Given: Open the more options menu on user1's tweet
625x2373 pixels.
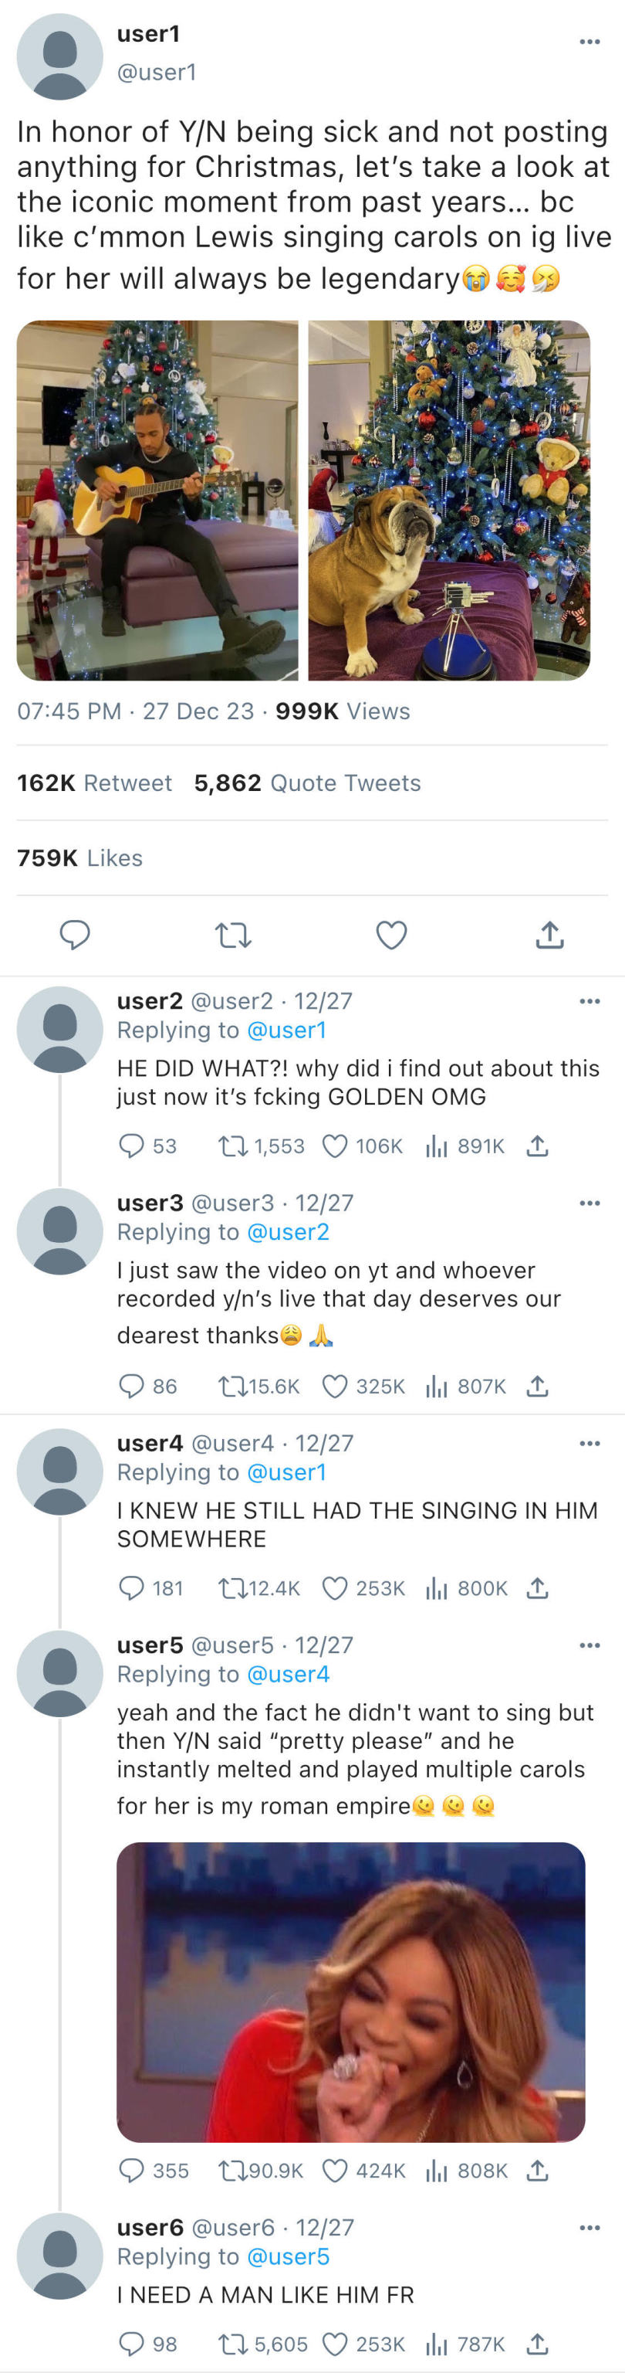Looking at the screenshot, I should tap(589, 42).
